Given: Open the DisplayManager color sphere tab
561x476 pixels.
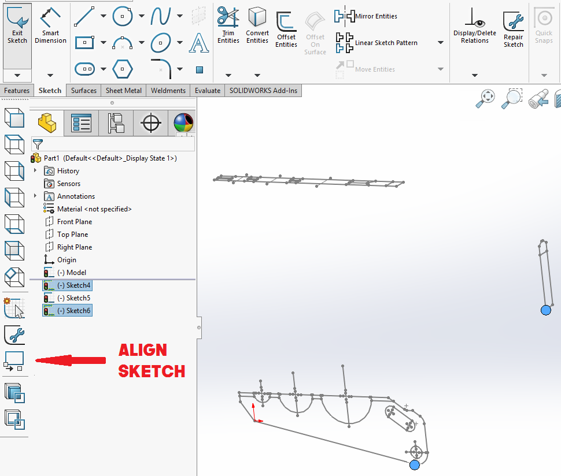Looking at the screenshot, I should point(183,123).
